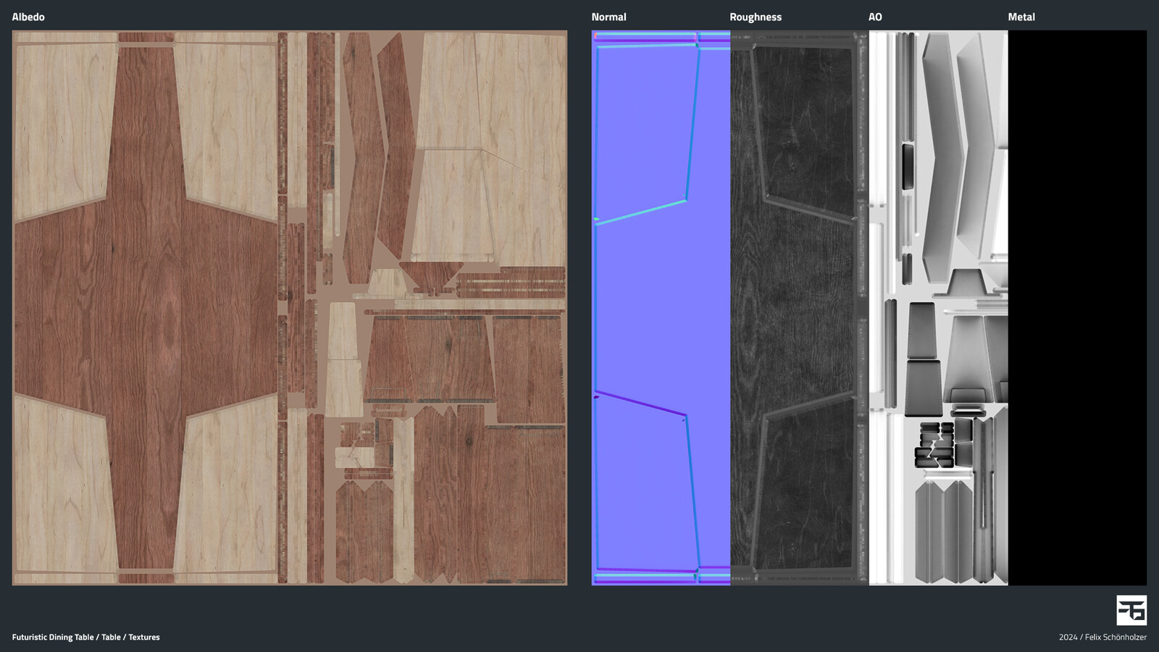Screen dimensions: 1159x652
Task: Click the Normal map label
Action: click(x=608, y=17)
